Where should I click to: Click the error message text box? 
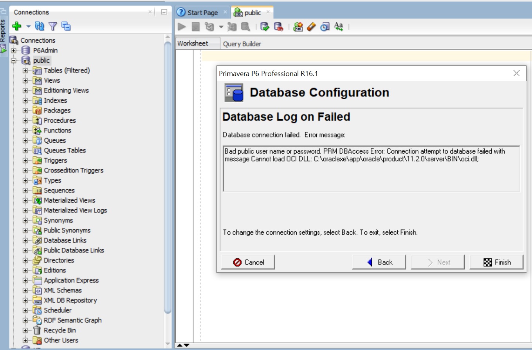coord(371,169)
